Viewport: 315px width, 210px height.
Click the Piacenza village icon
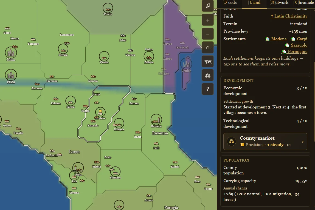[x=37, y=84]
